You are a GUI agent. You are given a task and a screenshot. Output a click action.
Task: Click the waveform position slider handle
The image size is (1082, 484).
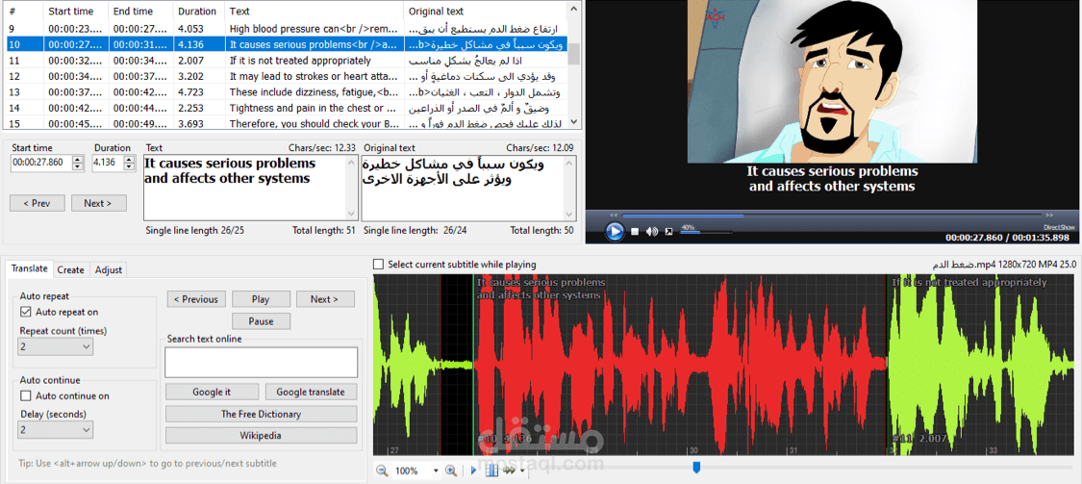coord(696,468)
